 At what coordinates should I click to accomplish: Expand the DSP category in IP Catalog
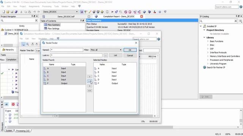coord(208,49)
